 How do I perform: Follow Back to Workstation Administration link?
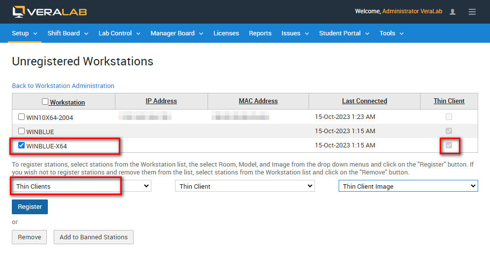point(63,85)
